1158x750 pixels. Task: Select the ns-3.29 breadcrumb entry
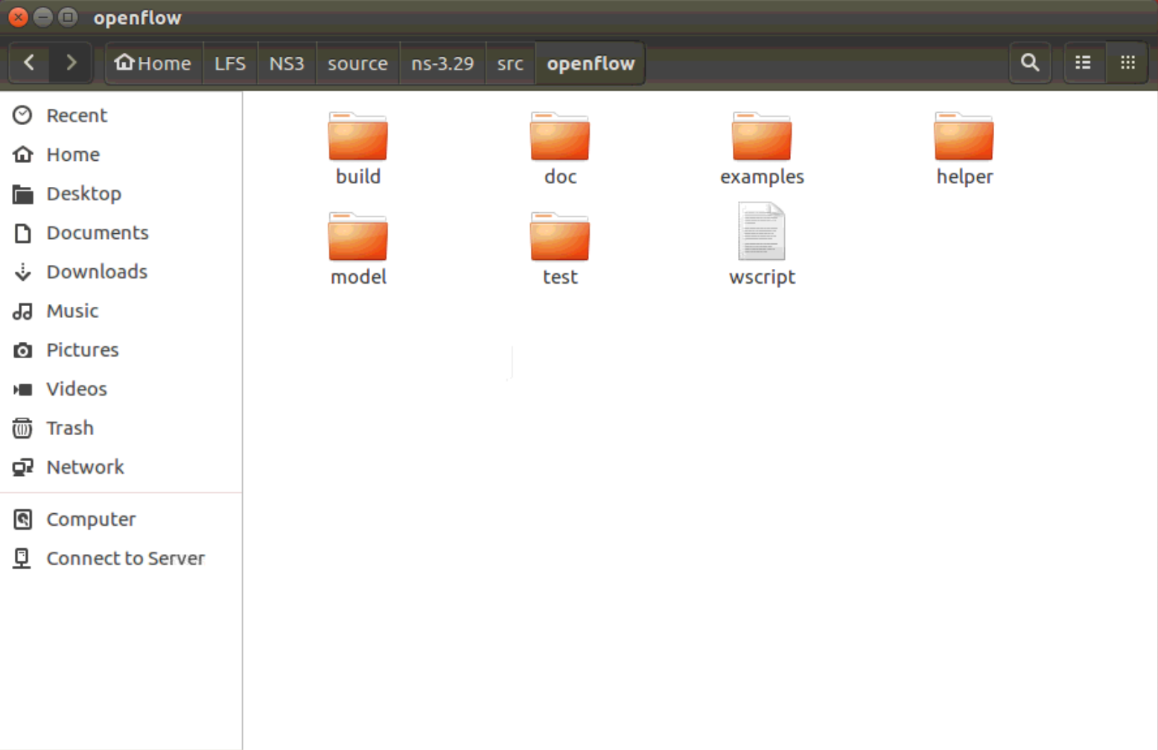tap(442, 63)
